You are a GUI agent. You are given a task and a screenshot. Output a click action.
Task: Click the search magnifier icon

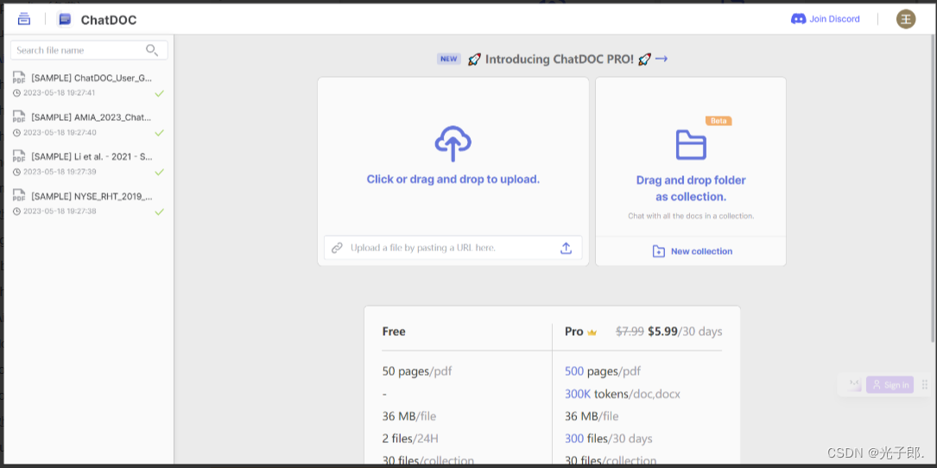point(152,50)
